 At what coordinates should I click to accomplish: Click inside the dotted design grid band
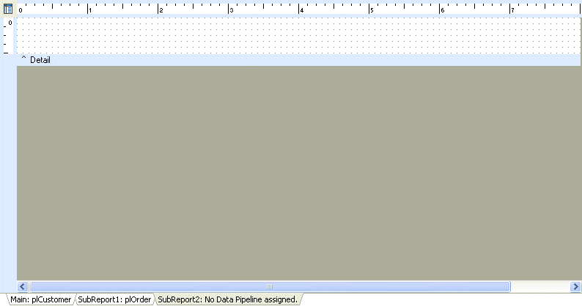click(298, 36)
